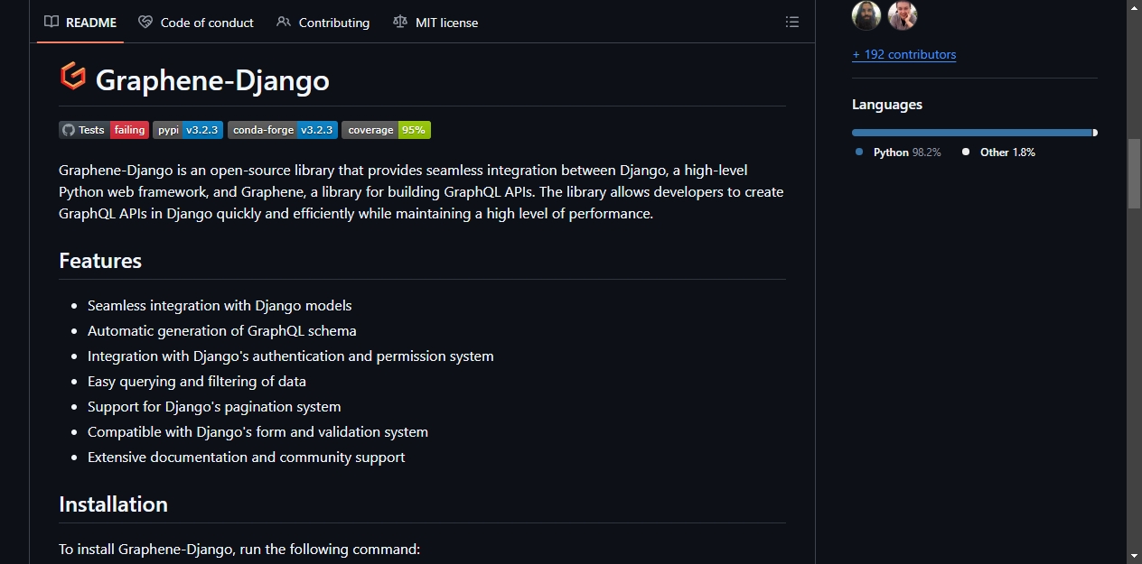Click the scrollbar up arrow

1134,7
